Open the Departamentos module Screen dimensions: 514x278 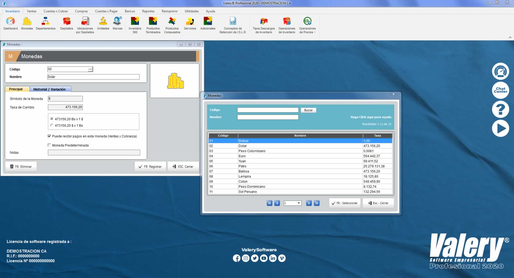46,24
